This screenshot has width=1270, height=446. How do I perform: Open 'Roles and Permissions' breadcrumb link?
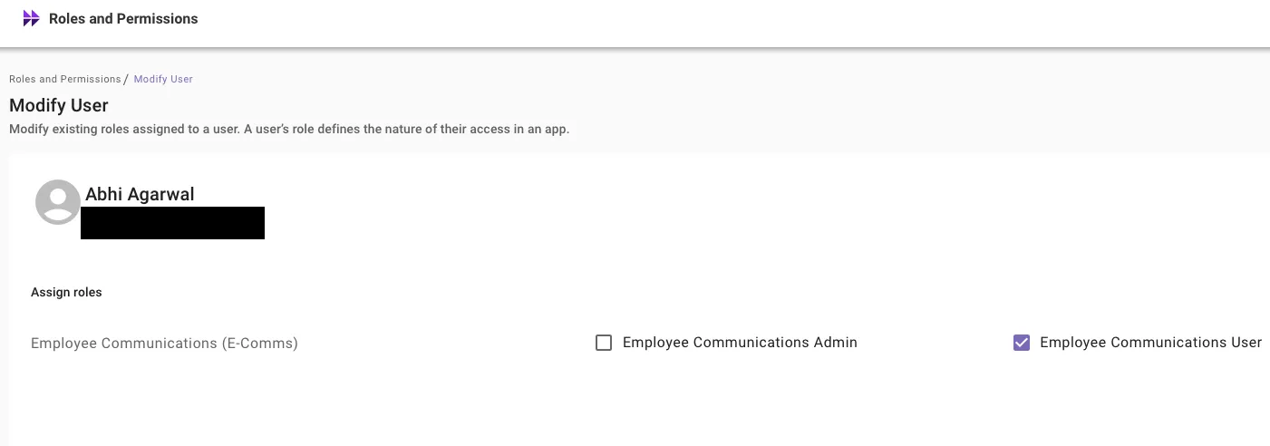coord(65,79)
